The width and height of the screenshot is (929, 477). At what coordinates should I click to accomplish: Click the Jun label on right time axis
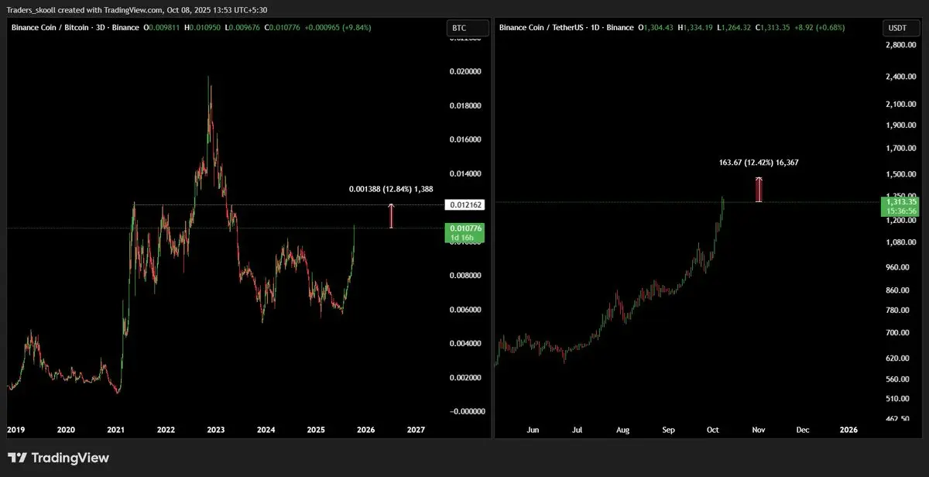(532, 429)
